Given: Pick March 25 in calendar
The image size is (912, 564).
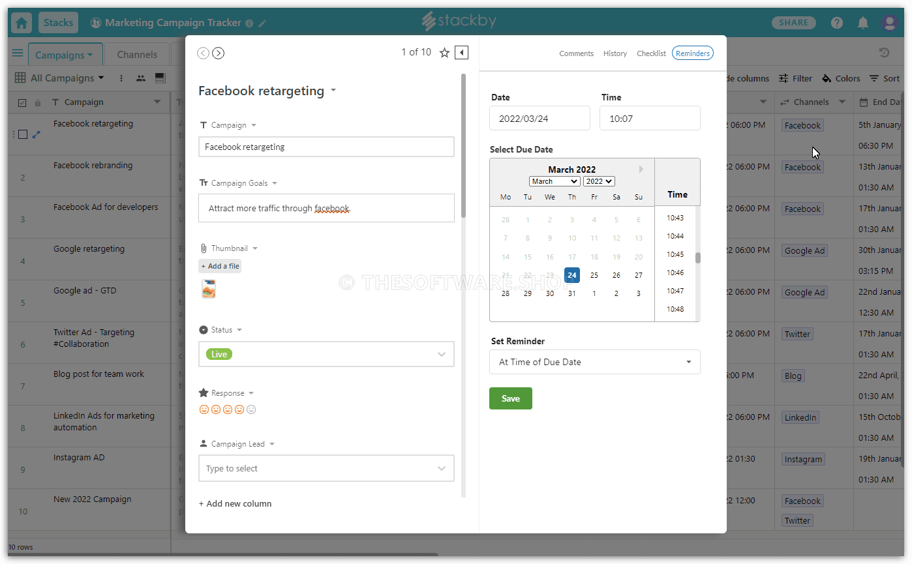Looking at the screenshot, I should tap(594, 275).
